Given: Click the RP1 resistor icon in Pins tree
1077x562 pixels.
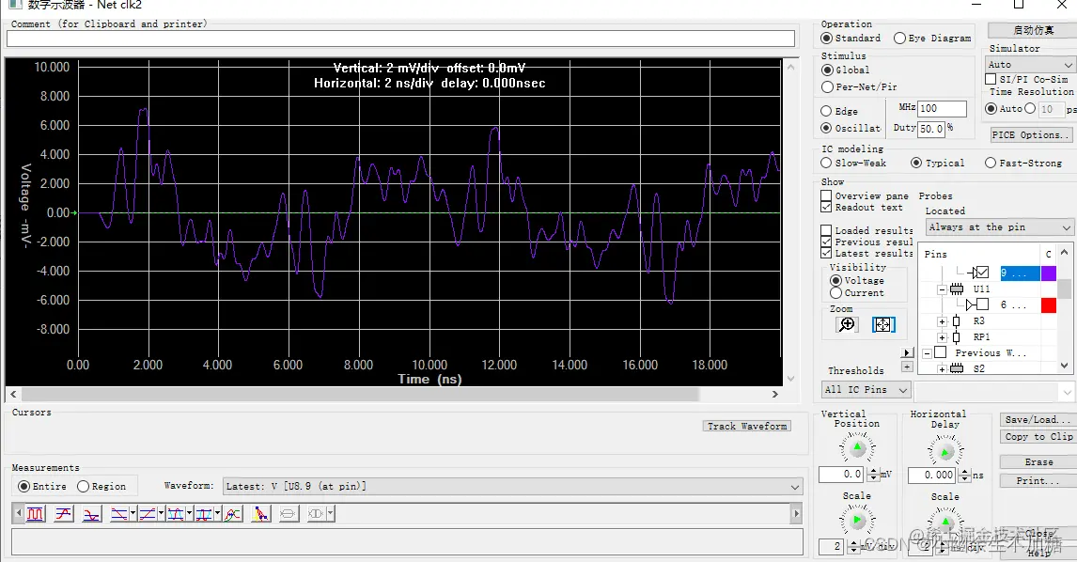Looking at the screenshot, I should click(956, 336).
